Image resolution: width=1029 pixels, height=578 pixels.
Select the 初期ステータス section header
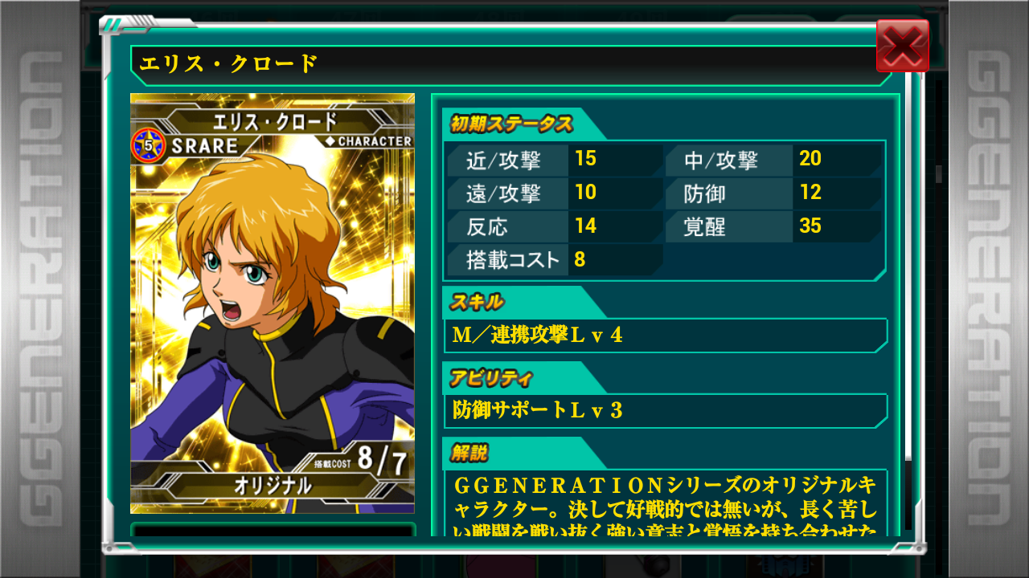[512, 124]
